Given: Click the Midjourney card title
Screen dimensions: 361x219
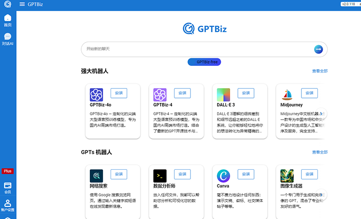Looking at the screenshot, I should point(292,105).
